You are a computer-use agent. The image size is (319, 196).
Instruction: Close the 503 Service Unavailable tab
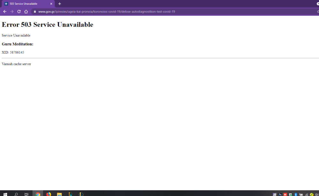pos(51,4)
